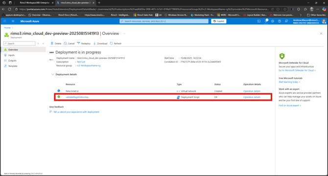
Task: Open the Azure feedback icon
Action: pyautogui.click(x=286, y=21)
